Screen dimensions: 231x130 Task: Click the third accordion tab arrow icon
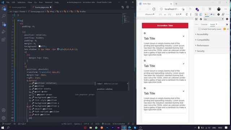(184, 91)
